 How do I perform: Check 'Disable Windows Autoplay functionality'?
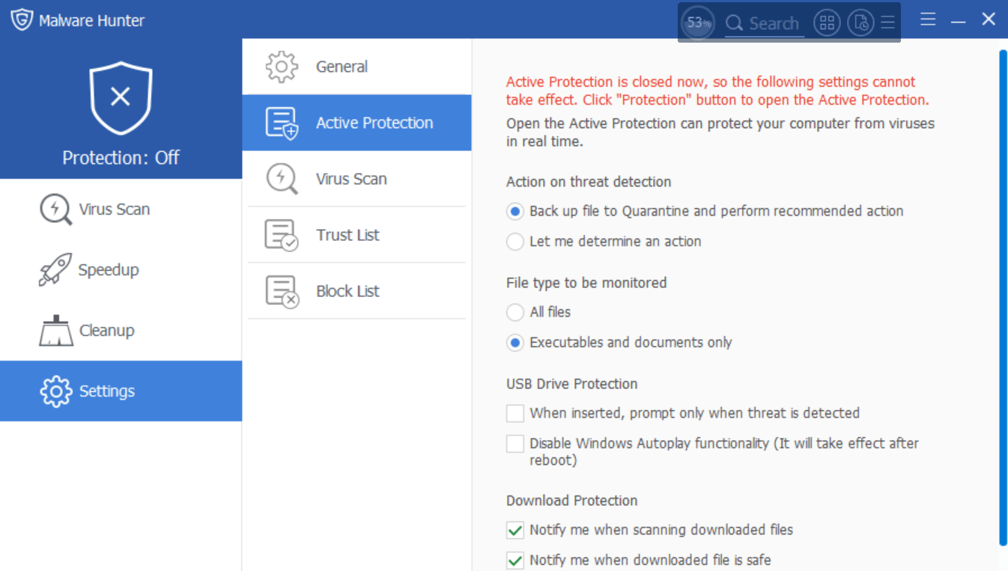[514, 443]
